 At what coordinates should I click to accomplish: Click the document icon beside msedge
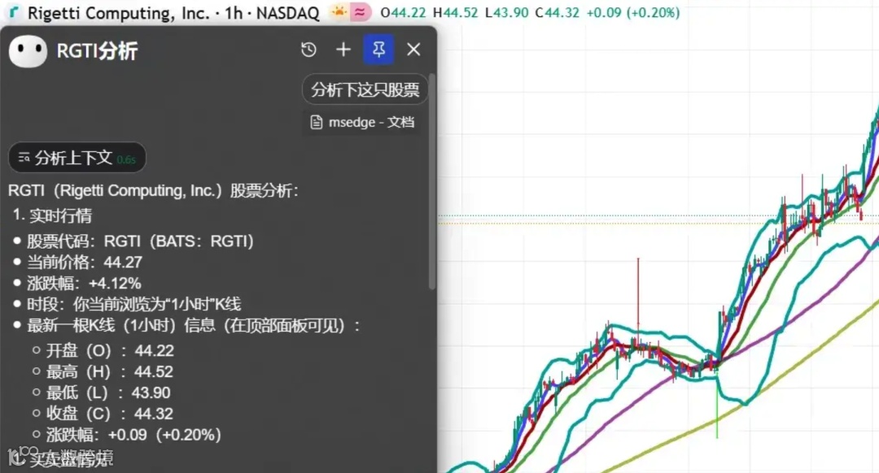coord(317,122)
